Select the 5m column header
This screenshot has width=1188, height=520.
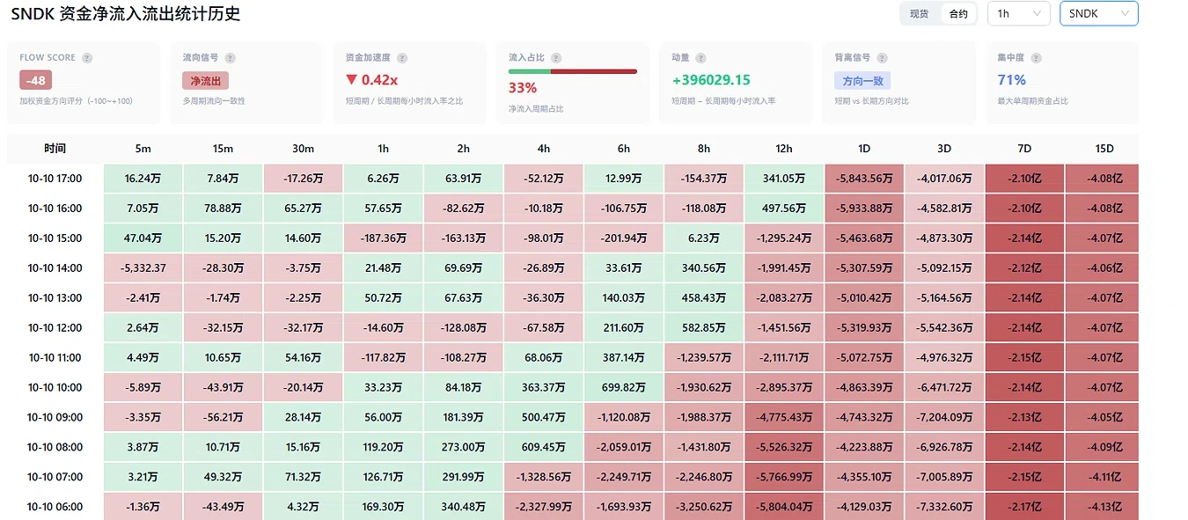point(143,149)
